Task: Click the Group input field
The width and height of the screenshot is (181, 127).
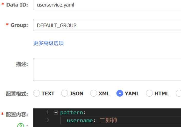Action: point(107,25)
